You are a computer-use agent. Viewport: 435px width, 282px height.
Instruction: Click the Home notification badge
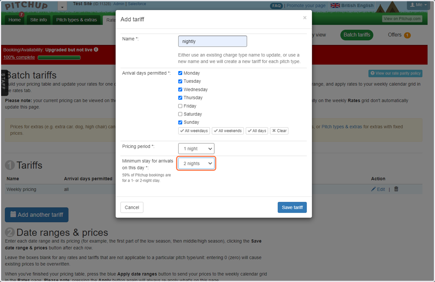coord(21,14)
